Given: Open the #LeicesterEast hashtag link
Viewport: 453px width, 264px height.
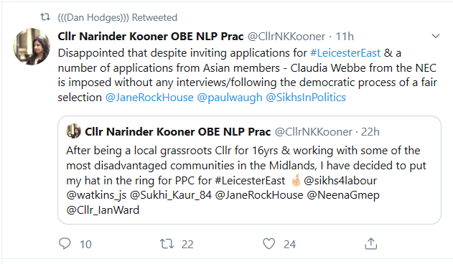Looking at the screenshot, I should [x=345, y=53].
